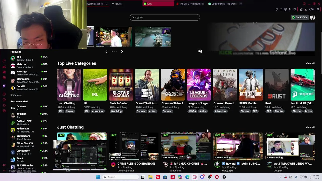Screen dimensions: 322x181
Task: Switch to The Exit 8 Free Download tab
Action: pyautogui.click(x=190, y=4)
